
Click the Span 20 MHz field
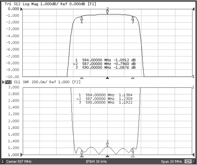pyautogui.click(x=171, y=161)
